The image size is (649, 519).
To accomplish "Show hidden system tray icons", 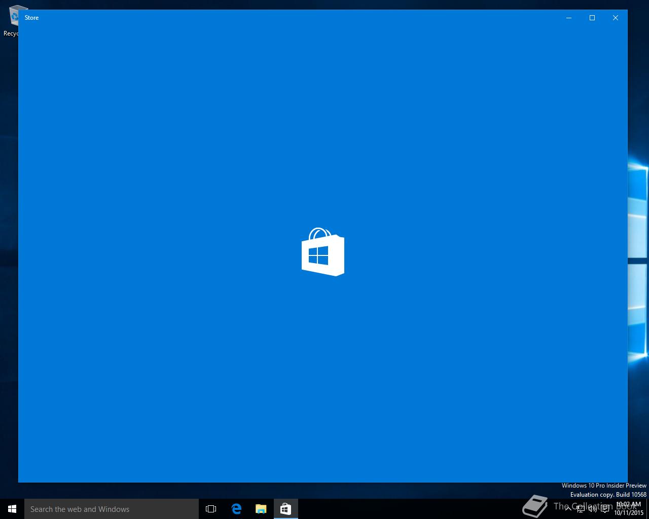I will pos(568,509).
